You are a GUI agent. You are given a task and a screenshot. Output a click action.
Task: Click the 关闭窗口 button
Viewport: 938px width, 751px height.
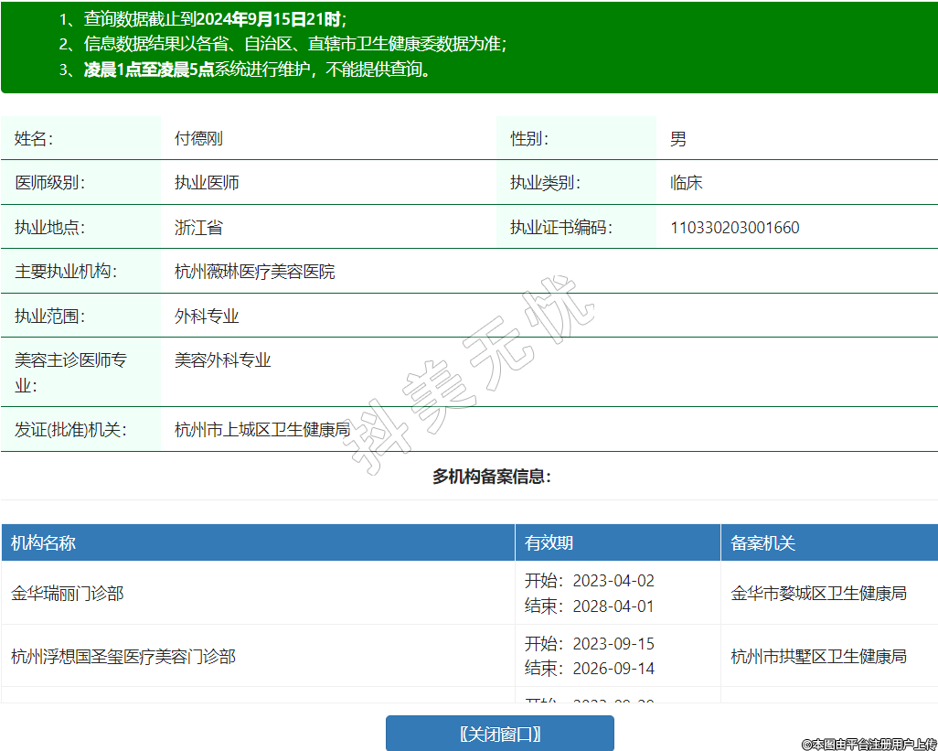point(499,734)
